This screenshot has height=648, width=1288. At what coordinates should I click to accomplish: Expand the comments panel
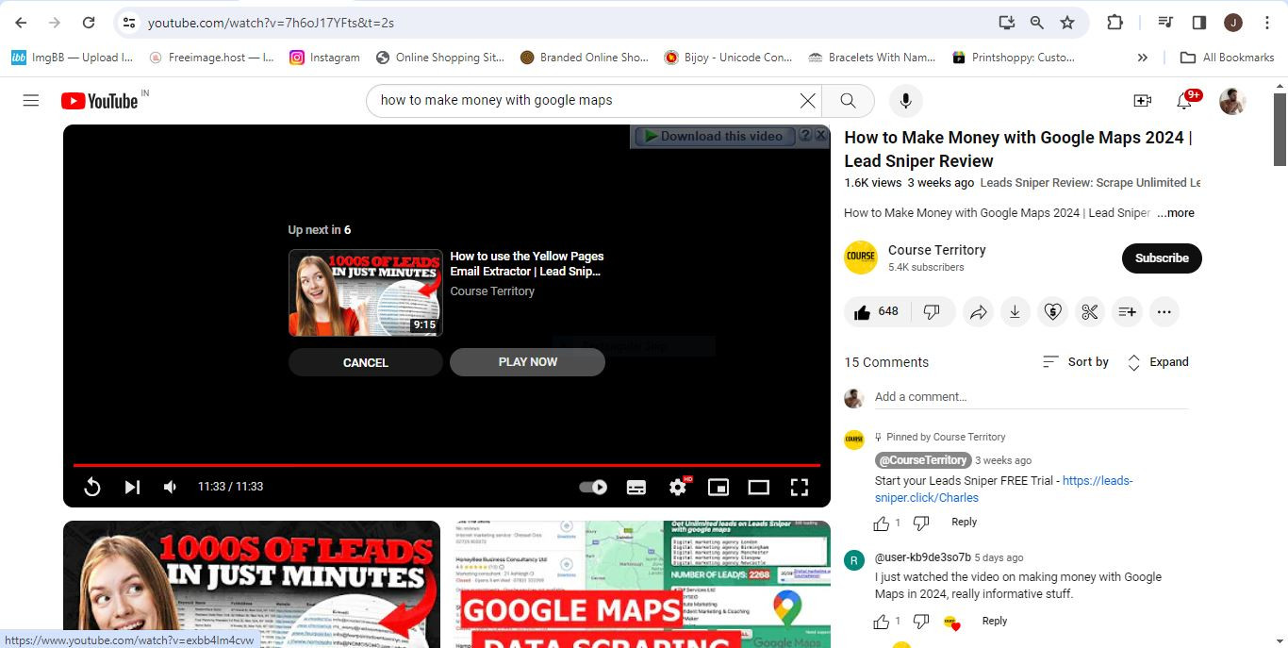pos(1158,362)
